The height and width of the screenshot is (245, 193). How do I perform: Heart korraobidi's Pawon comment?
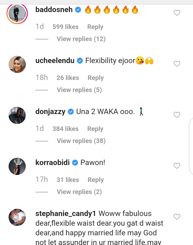177,166
